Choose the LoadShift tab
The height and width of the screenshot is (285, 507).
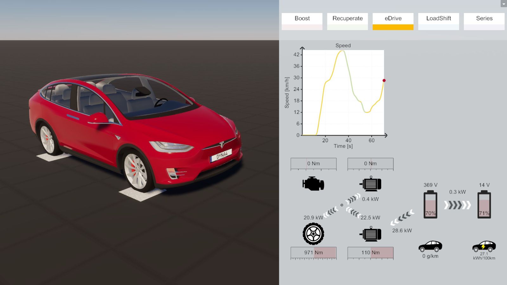439,21
